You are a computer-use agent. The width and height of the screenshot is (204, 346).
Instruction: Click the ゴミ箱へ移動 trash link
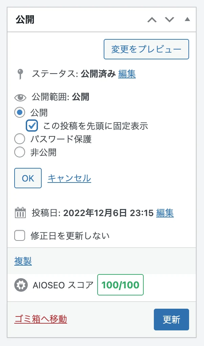pos(41,319)
